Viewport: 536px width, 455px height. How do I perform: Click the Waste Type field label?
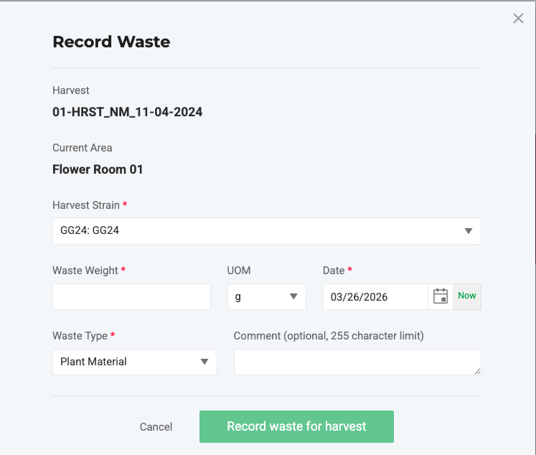tap(80, 336)
